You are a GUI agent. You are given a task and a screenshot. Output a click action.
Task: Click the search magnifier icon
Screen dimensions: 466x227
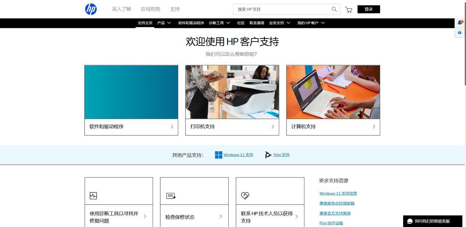point(334,9)
